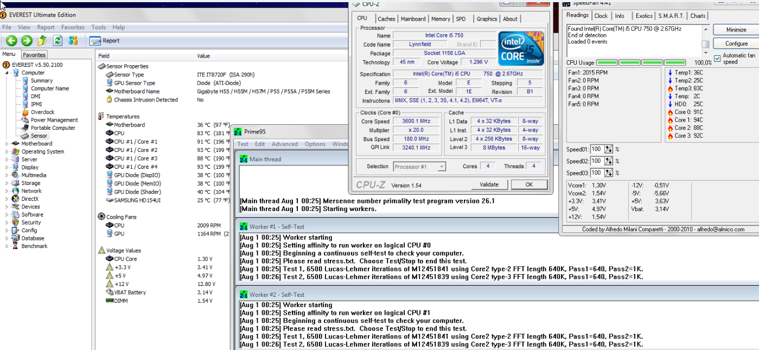This screenshot has height=350, width=759.
Task: Toggle Automatic fan speed checkbox
Action: coord(717,59)
